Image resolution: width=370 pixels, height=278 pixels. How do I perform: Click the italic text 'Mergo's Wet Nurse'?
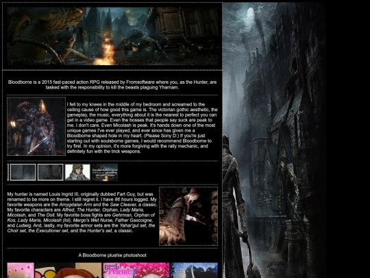pyautogui.click(x=93, y=220)
